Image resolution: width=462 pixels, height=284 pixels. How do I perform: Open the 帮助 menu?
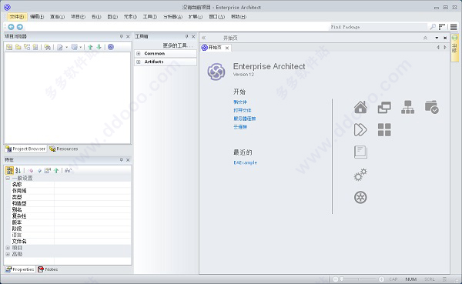pyautogui.click(x=239, y=17)
